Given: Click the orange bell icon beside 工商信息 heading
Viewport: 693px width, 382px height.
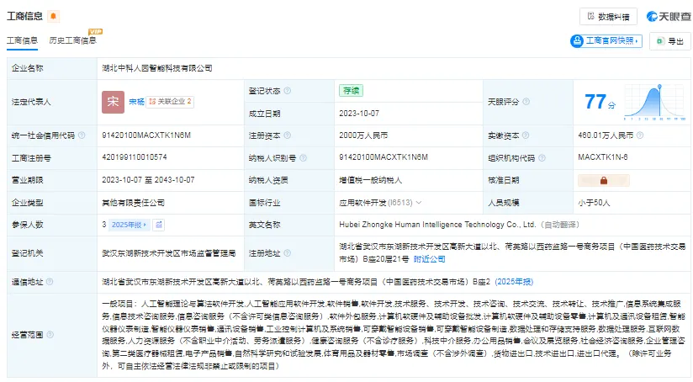Looking at the screenshot, I should (54, 16).
